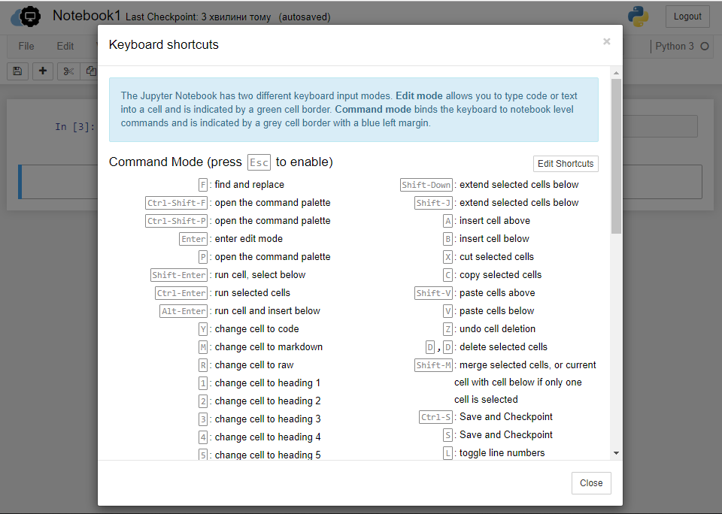Click the dialog's vertical scrollbar thumb

tap(616, 156)
